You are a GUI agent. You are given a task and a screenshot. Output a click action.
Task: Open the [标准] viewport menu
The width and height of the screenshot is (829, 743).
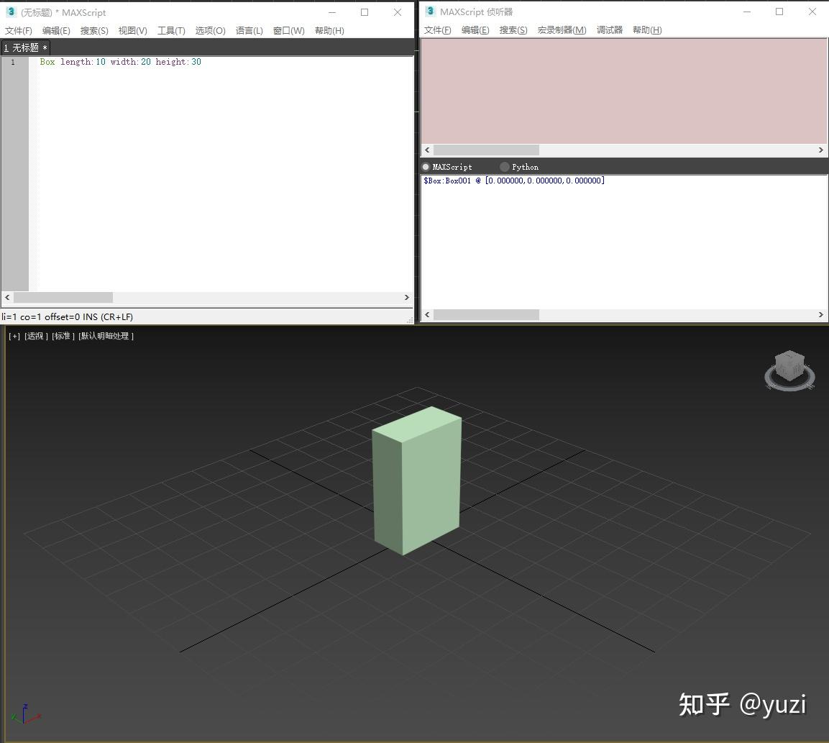pos(63,335)
